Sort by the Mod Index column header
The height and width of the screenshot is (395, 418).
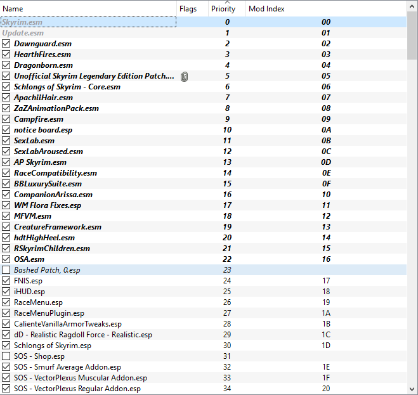pos(326,9)
